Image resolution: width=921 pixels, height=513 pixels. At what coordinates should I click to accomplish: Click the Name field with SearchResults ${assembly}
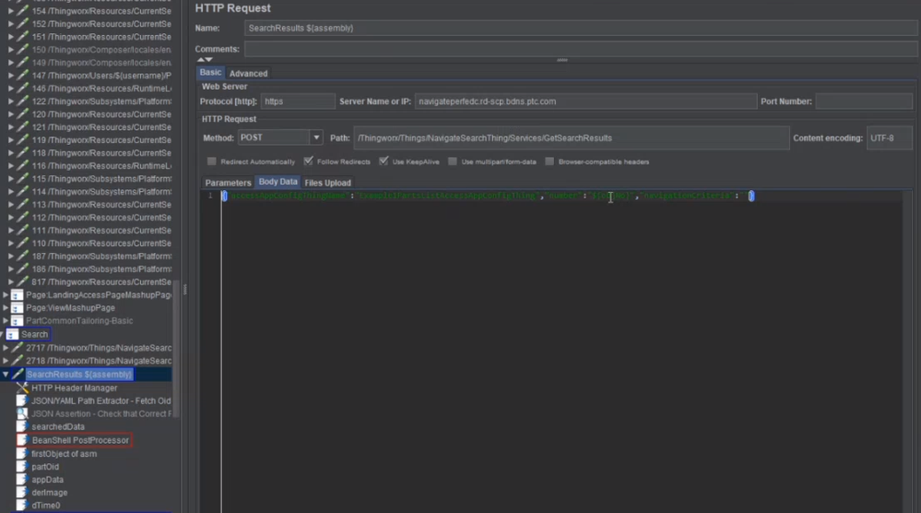(x=580, y=28)
